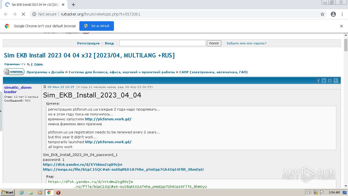Go to page 2 of the topic

(32, 64)
